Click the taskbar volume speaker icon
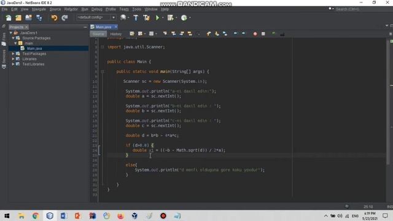 coord(340,215)
